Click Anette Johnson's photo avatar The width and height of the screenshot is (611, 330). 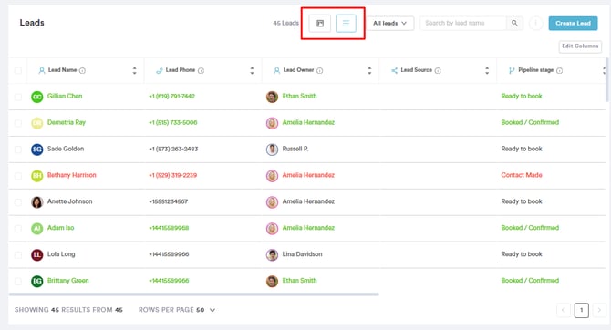(37, 201)
